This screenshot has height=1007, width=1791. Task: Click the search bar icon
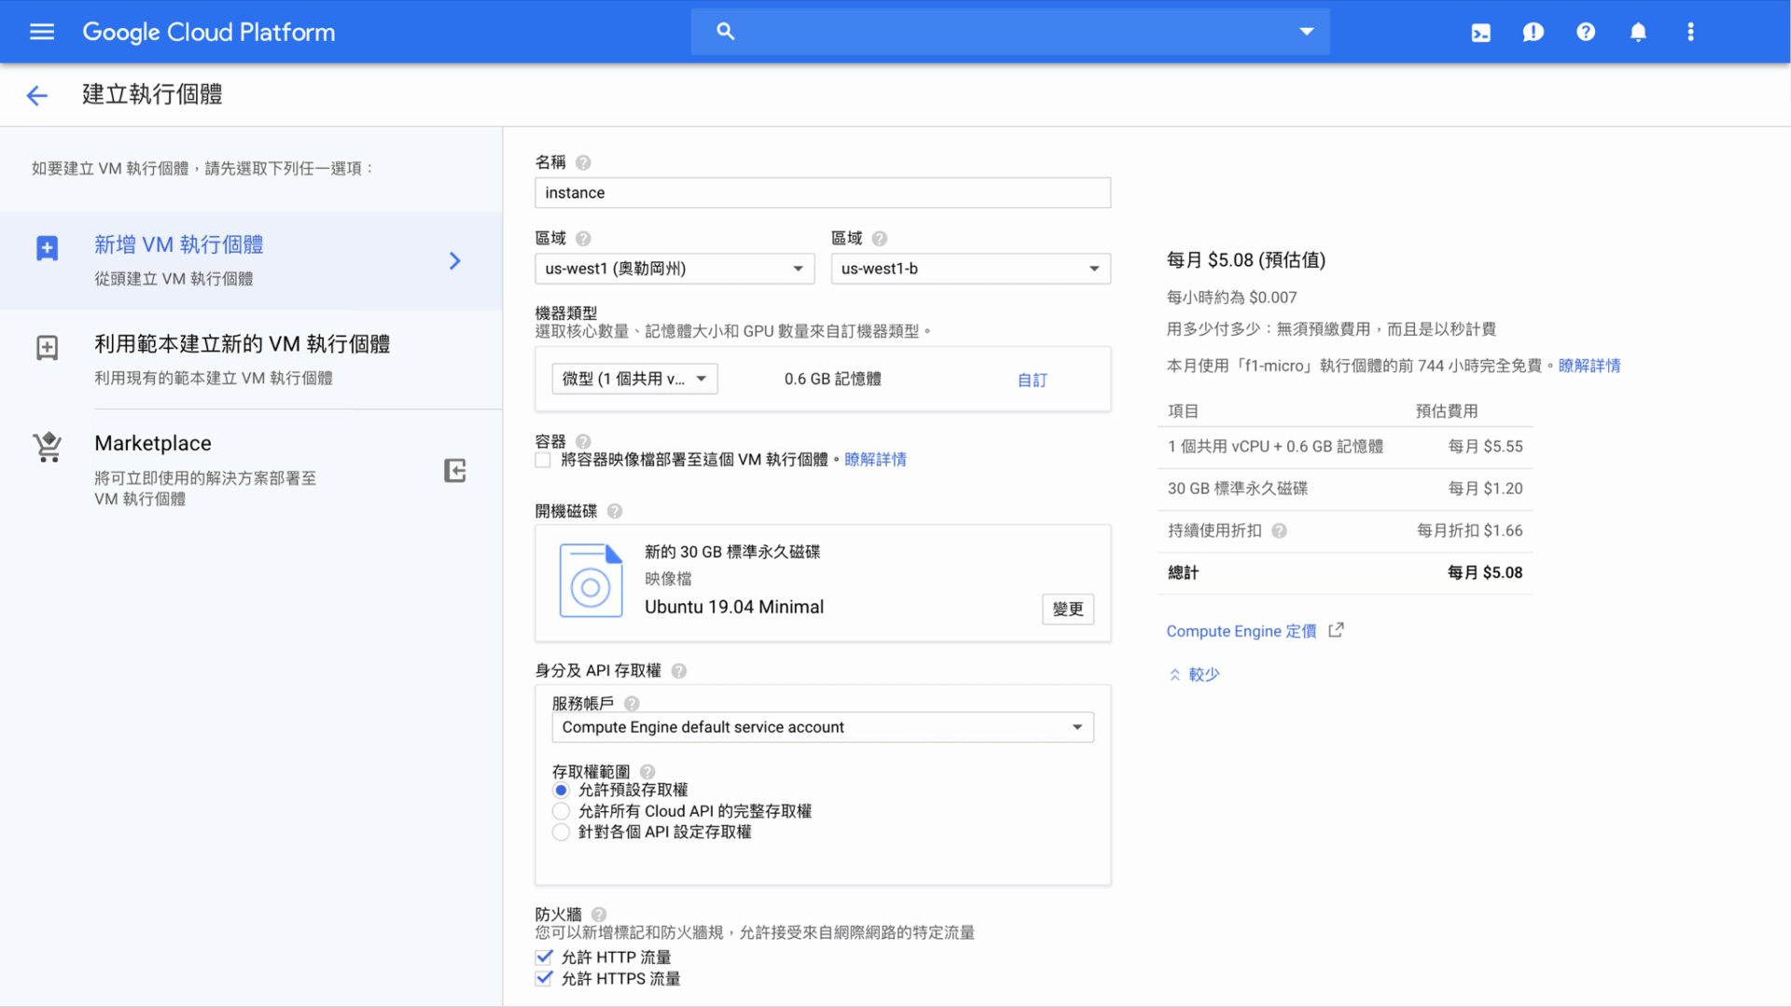[x=725, y=32]
